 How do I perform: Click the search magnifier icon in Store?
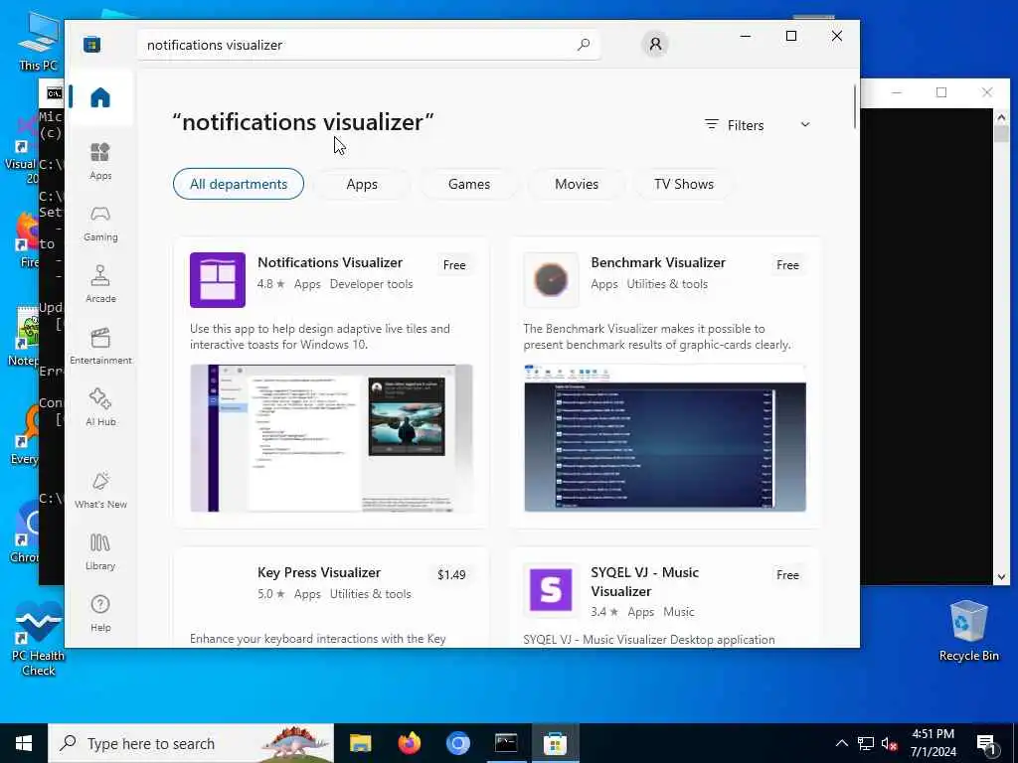[x=584, y=44]
